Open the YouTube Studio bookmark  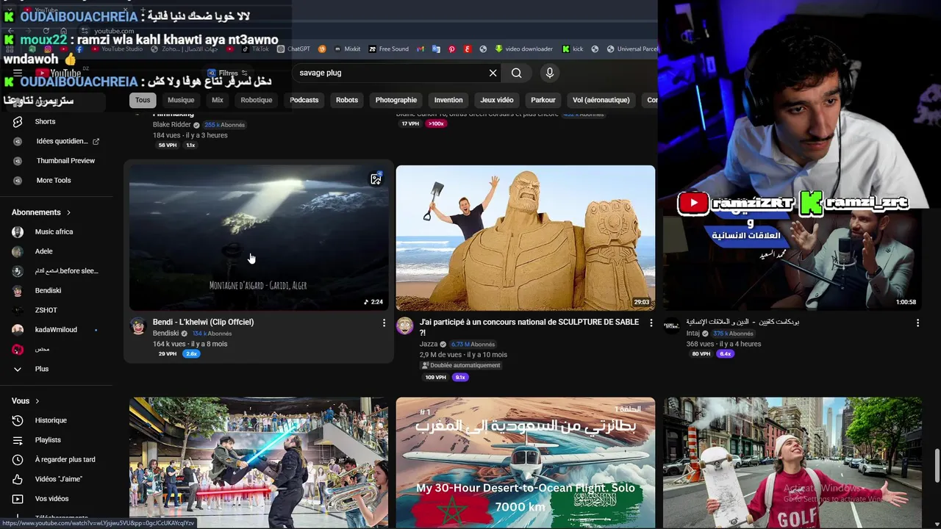coord(117,49)
